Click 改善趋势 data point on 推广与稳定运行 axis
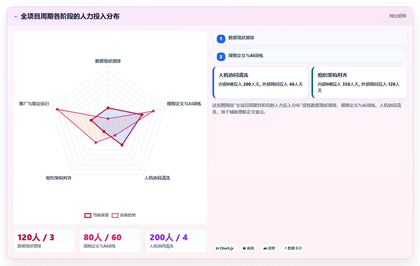The height and width of the screenshot is (266, 420). pyautogui.click(x=57, y=109)
